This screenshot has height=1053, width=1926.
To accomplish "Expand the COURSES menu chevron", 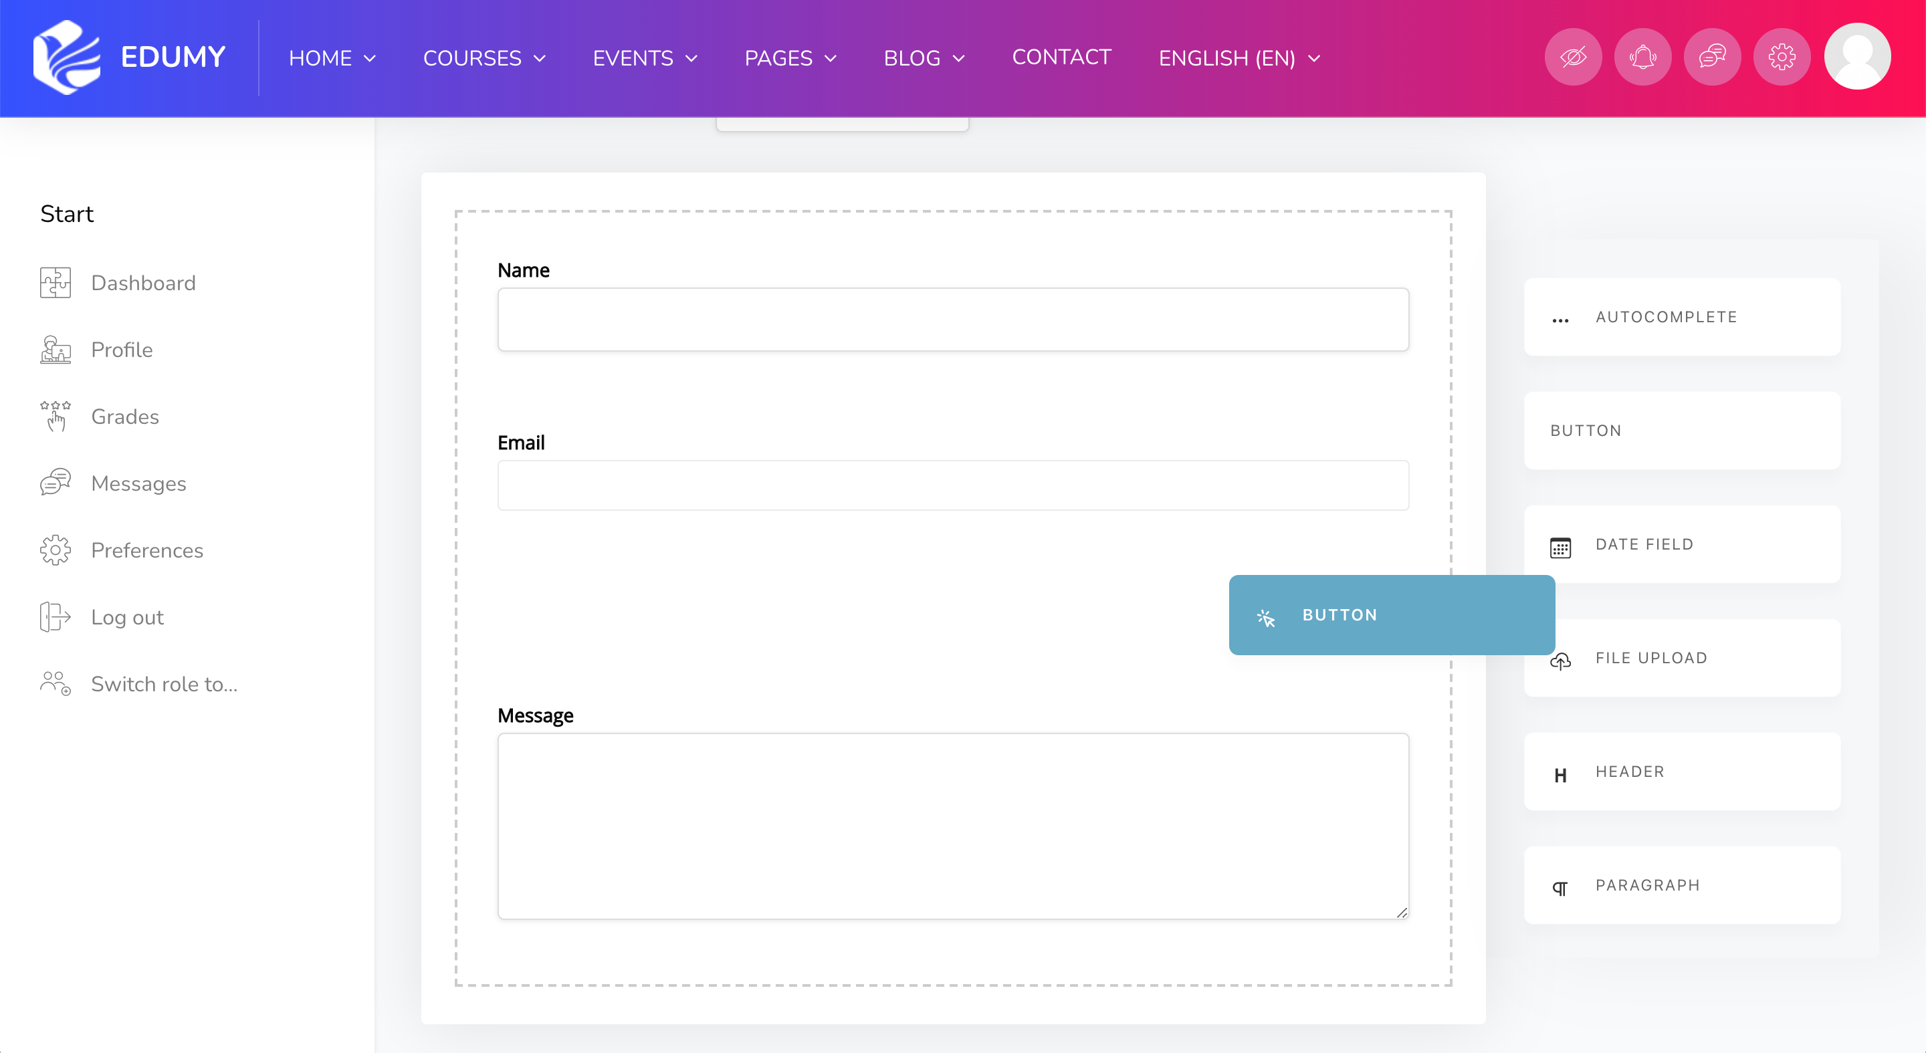I will [x=540, y=58].
